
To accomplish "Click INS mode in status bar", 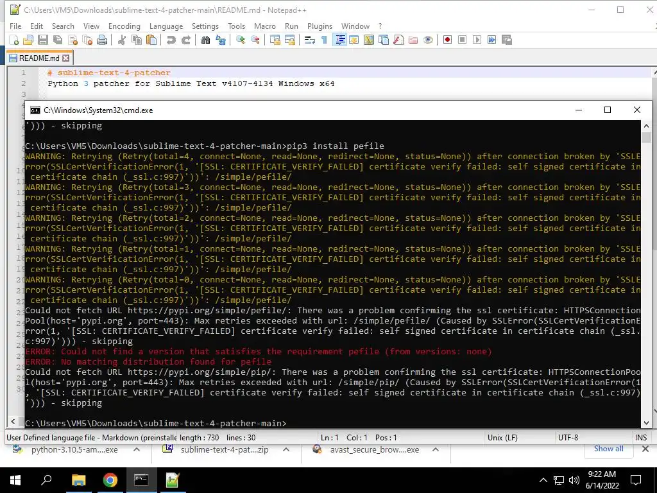I will point(641,438).
